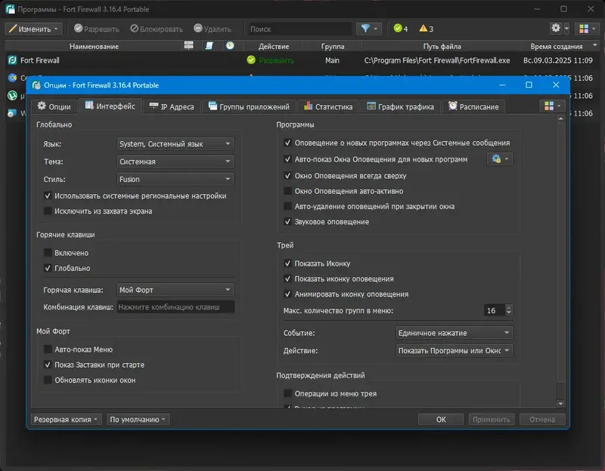Viewport: 605px width, 471px height.
Task: Open the Тема theme dropdown
Action: click(175, 162)
